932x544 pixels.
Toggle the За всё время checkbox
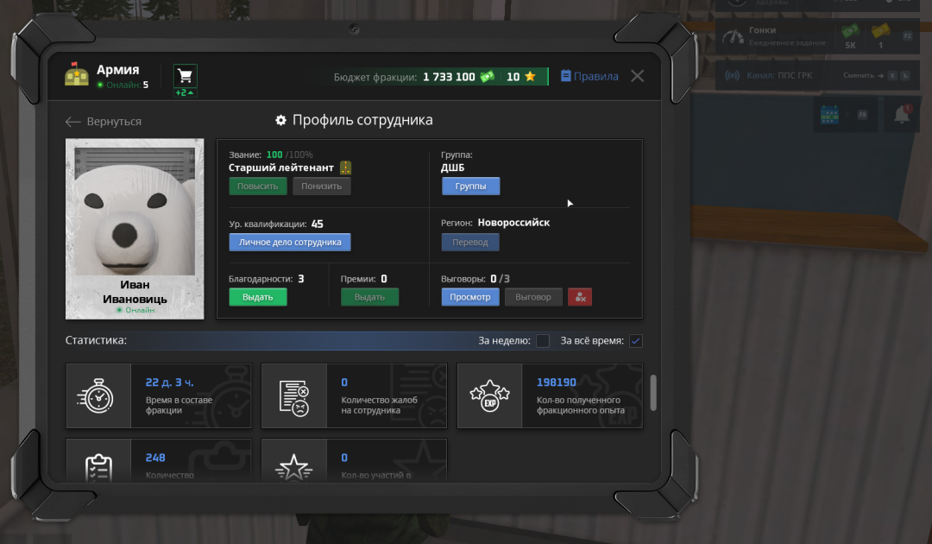636,341
